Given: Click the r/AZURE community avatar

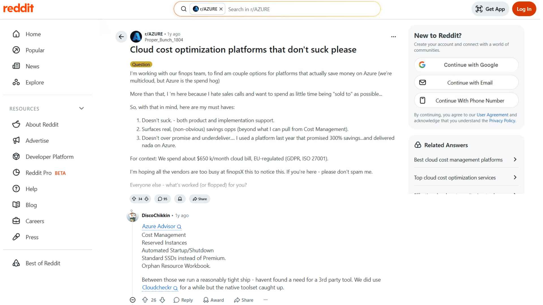Looking at the screenshot, I should [x=136, y=37].
